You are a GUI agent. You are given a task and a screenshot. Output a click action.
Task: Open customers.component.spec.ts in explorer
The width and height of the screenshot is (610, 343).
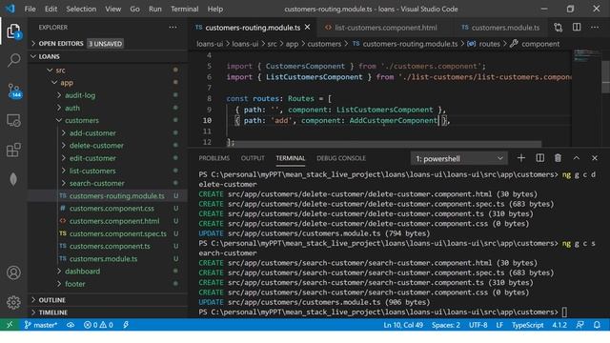click(108, 233)
